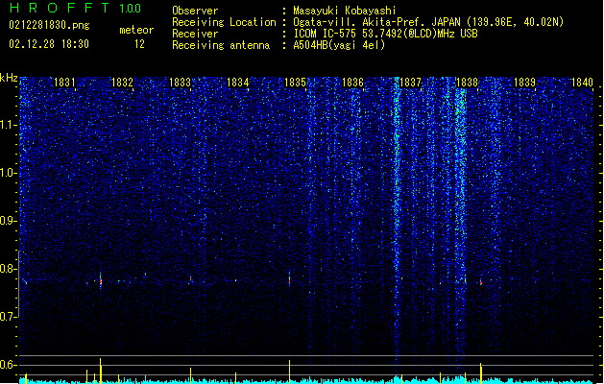Click the 1838 time marker
Viewport: 604px width, 384px height.
467,82
